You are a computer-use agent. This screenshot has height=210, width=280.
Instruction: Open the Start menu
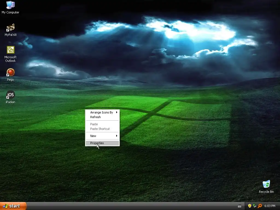13,206
